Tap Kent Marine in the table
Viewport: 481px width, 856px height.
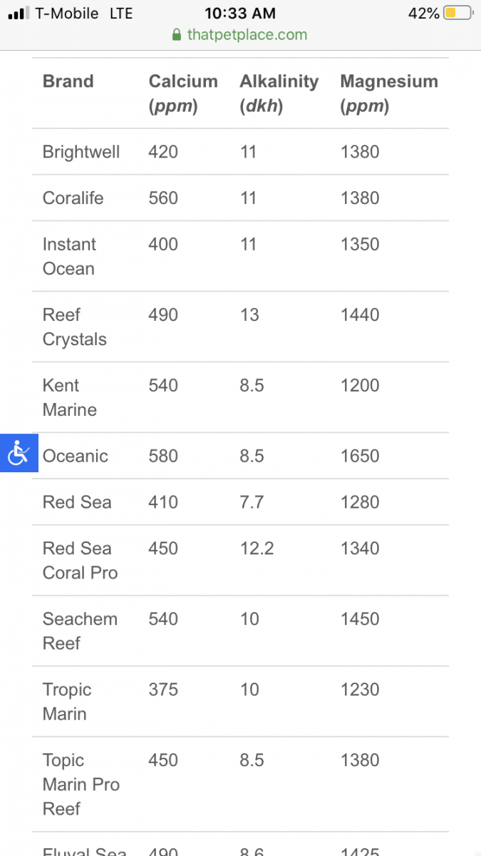point(70,397)
